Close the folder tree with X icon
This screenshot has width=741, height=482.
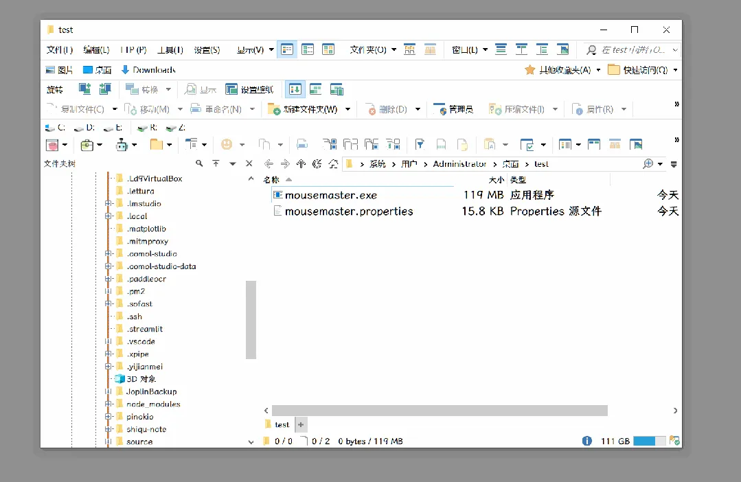tap(249, 163)
